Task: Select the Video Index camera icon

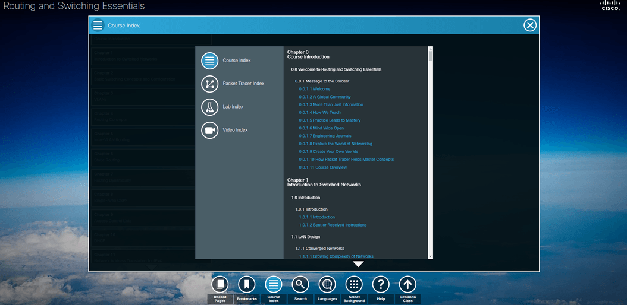Action: point(209,130)
